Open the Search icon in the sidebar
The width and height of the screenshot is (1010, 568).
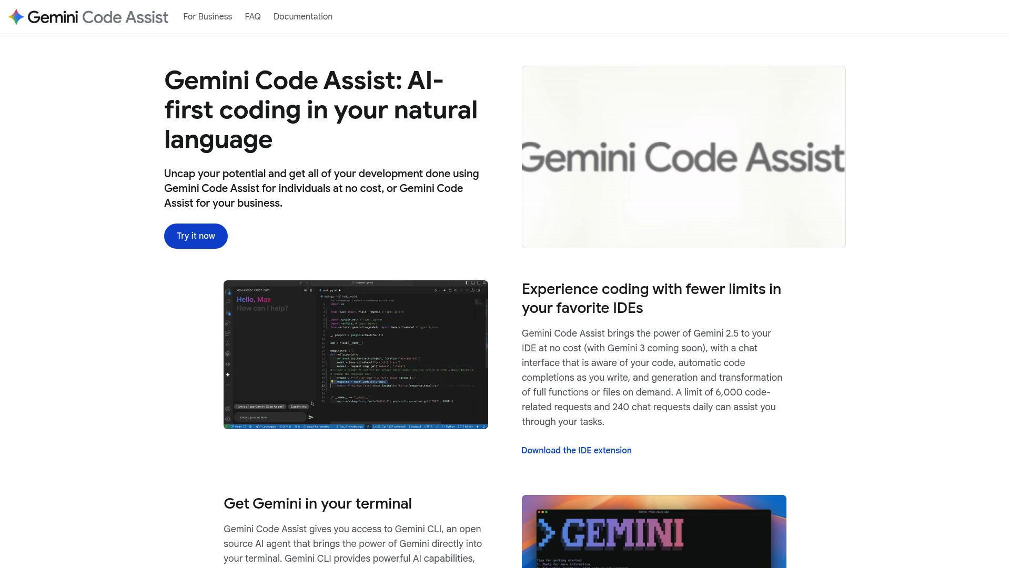click(228, 301)
